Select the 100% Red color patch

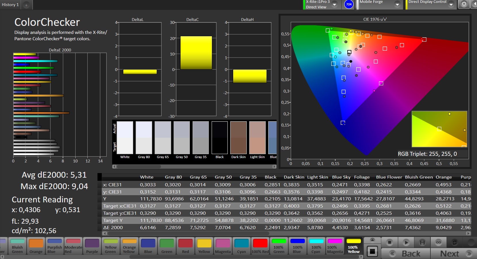coord(260,246)
